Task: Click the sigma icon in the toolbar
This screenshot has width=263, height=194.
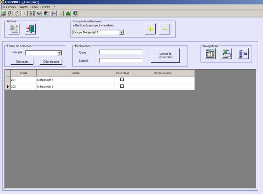Action: (x=25, y=14)
